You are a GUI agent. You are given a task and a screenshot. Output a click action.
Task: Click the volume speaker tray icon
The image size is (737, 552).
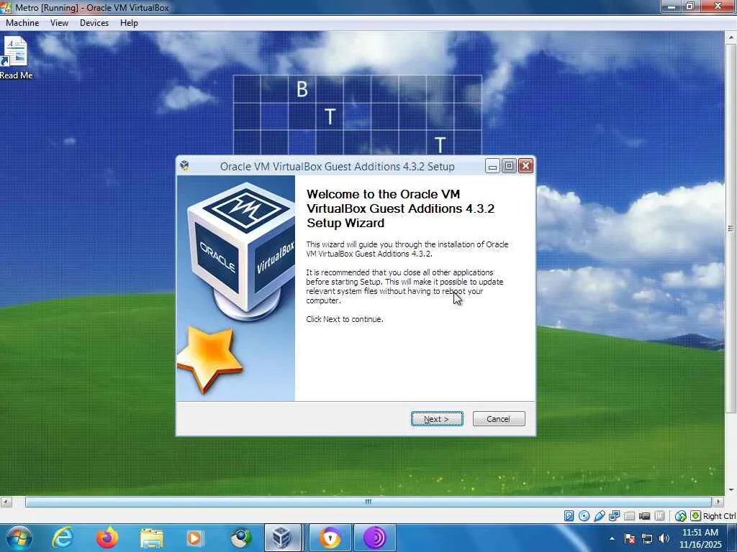pos(664,538)
